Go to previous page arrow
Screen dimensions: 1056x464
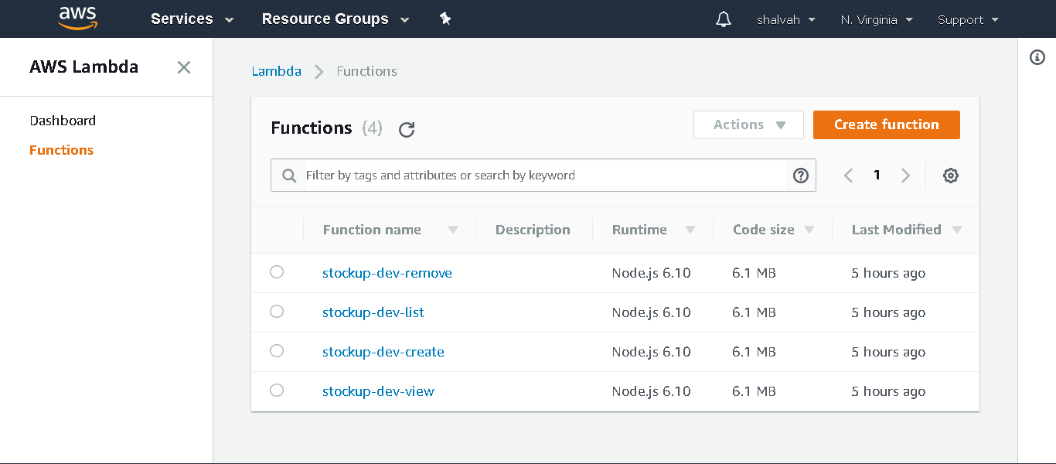point(848,176)
